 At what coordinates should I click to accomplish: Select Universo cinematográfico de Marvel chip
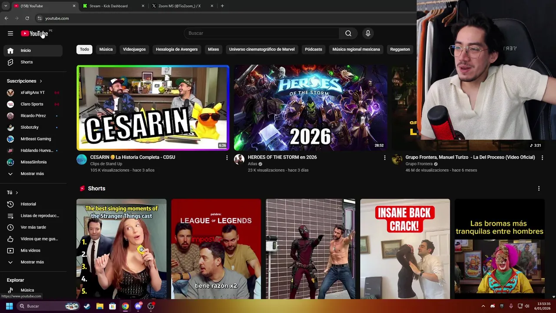pyautogui.click(x=262, y=49)
